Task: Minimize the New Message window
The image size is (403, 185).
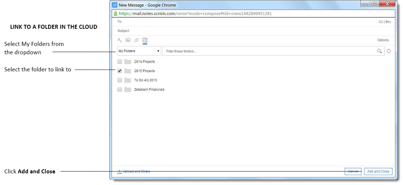Action: click(365, 4)
